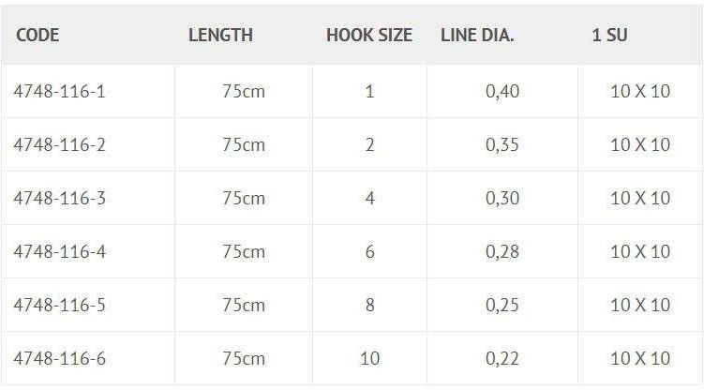
Task: Click the HOOK SIZE column header
Action: [x=369, y=35]
